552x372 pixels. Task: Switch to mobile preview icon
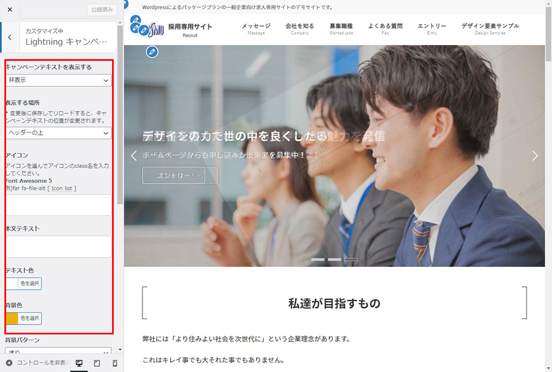pyautogui.click(x=115, y=363)
